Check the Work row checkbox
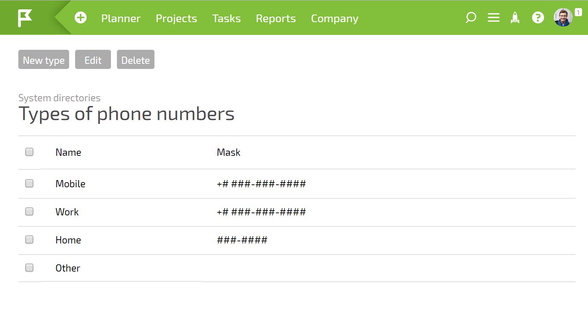Viewport: 588px width, 309px height. pos(29,212)
